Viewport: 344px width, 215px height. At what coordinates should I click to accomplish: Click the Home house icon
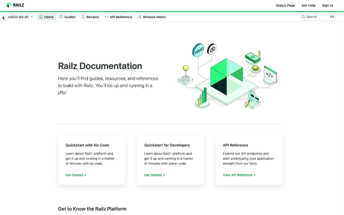coord(41,17)
